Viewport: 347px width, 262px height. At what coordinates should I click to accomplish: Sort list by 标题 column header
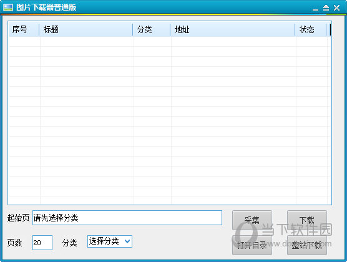86,29
